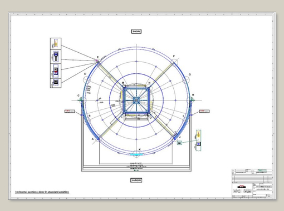Click the company logo in the title block

(242, 187)
